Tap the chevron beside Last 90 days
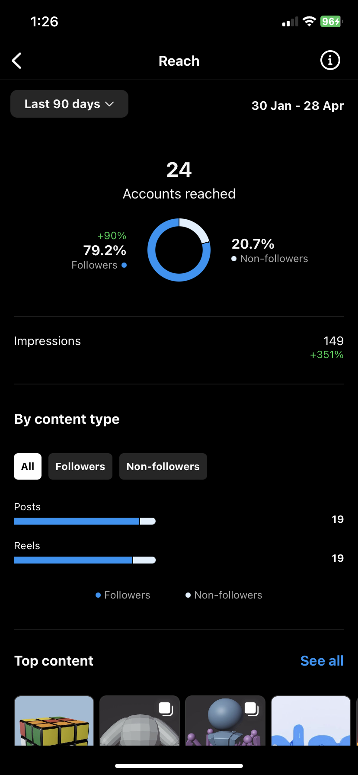 pyautogui.click(x=109, y=104)
